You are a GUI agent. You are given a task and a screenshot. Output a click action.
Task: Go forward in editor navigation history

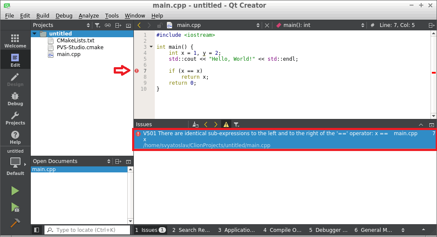click(149, 25)
